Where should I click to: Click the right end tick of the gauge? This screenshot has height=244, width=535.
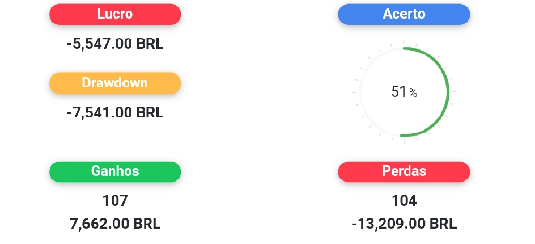453,91
